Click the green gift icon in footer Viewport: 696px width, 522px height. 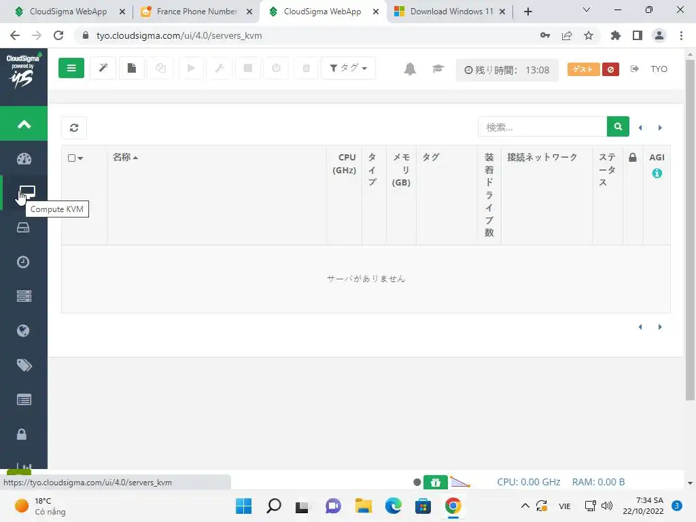(x=436, y=483)
